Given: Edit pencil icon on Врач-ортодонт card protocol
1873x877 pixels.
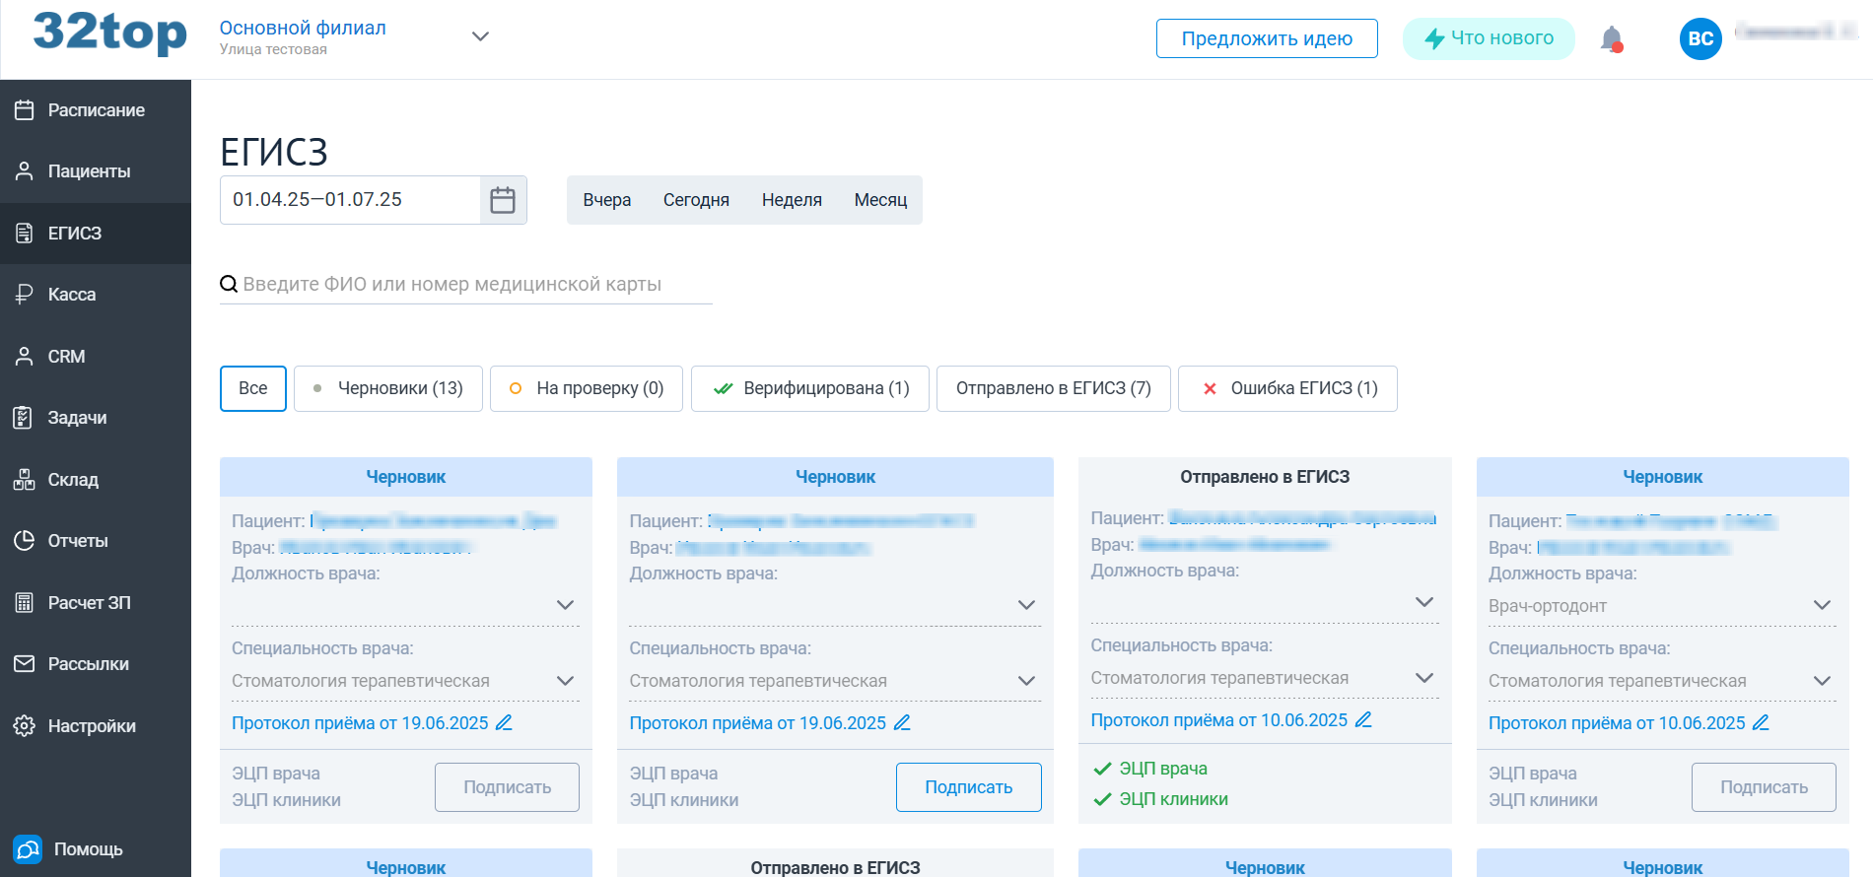Looking at the screenshot, I should (x=1761, y=722).
